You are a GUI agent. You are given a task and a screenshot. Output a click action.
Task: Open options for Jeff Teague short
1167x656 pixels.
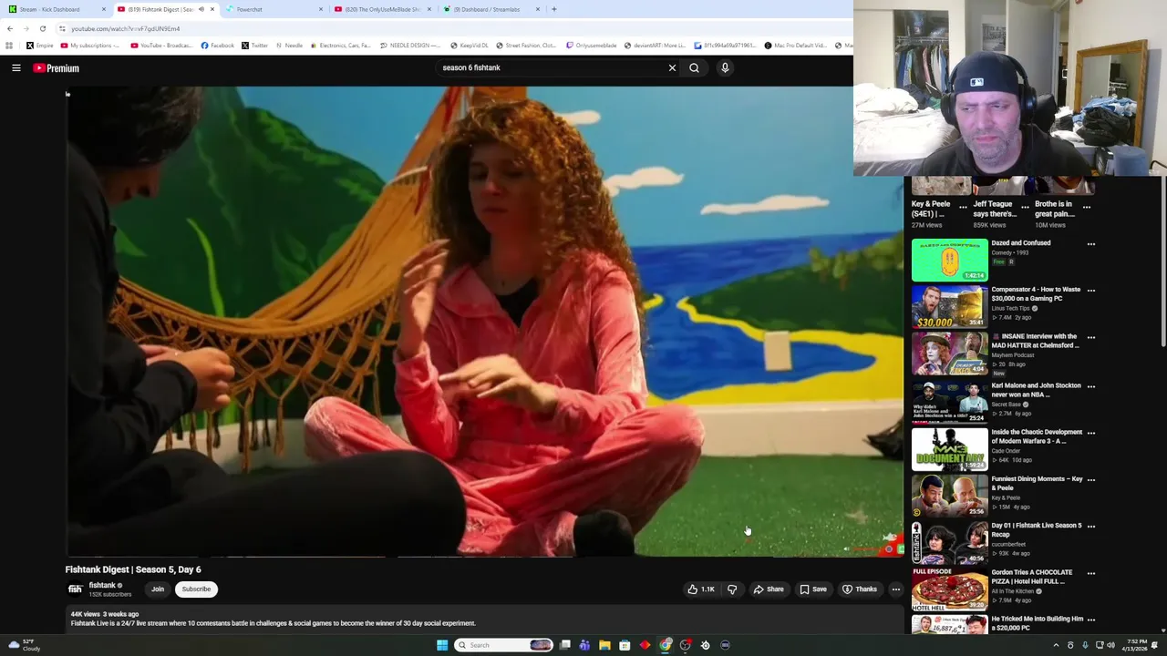click(1025, 207)
